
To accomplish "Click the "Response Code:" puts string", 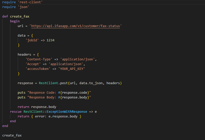I will point(59,93).
